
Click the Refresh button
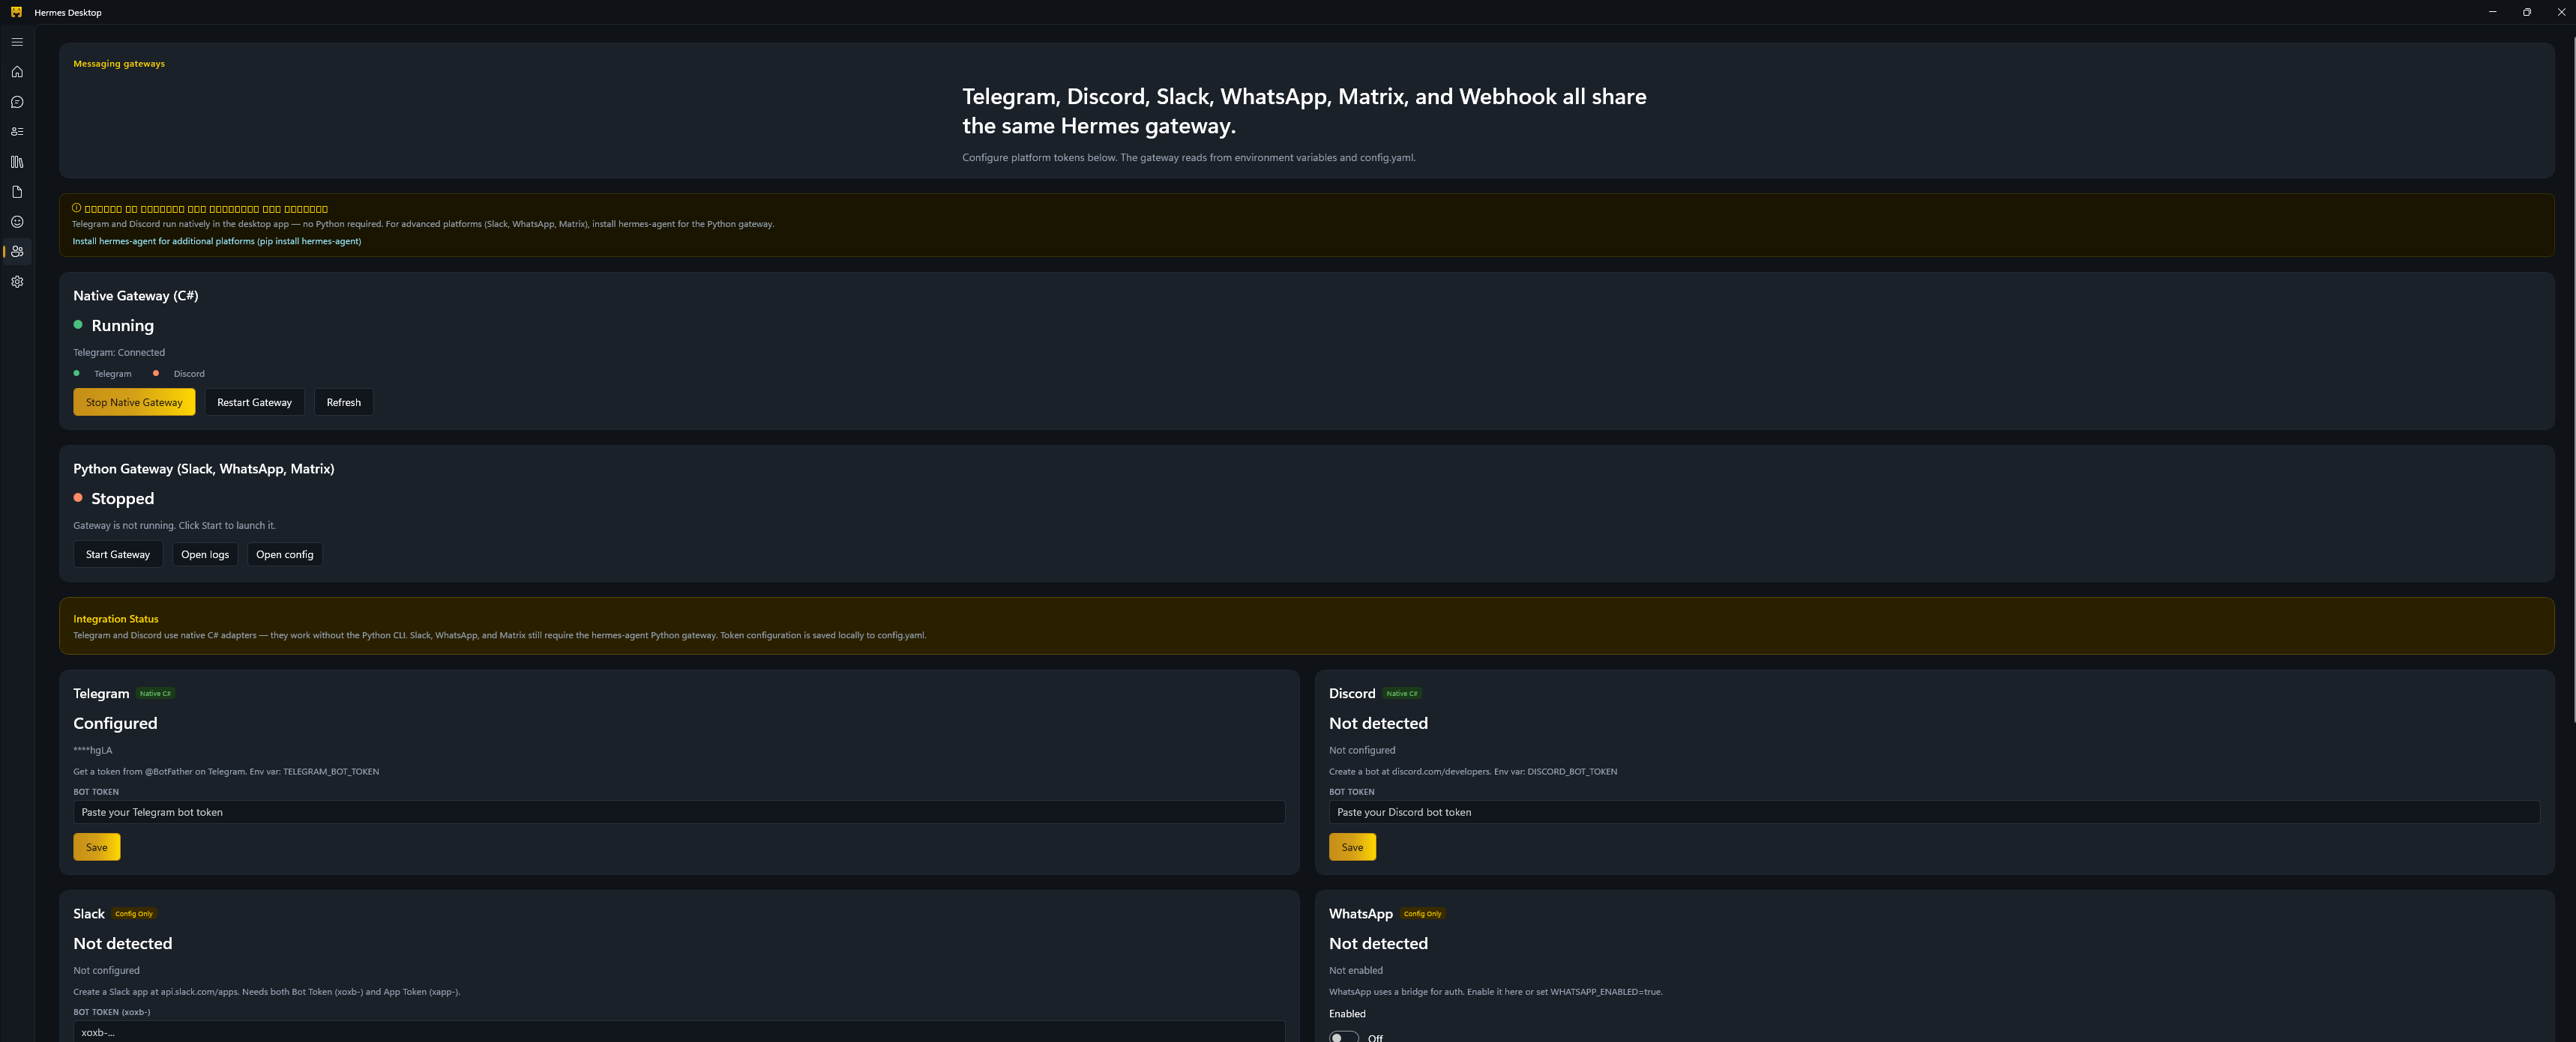[343, 402]
